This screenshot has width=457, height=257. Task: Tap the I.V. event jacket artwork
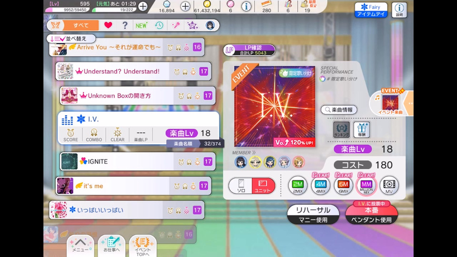[x=275, y=106]
